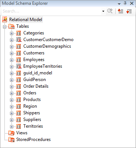Select the guid_id_model table
136x148 pixels.
(x=38, y=73)
